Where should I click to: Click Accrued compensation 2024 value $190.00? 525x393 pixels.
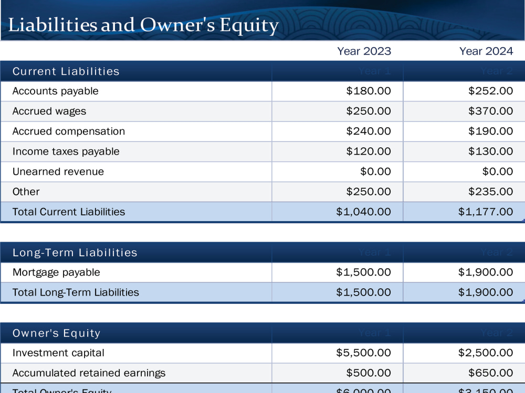(490, 131)
